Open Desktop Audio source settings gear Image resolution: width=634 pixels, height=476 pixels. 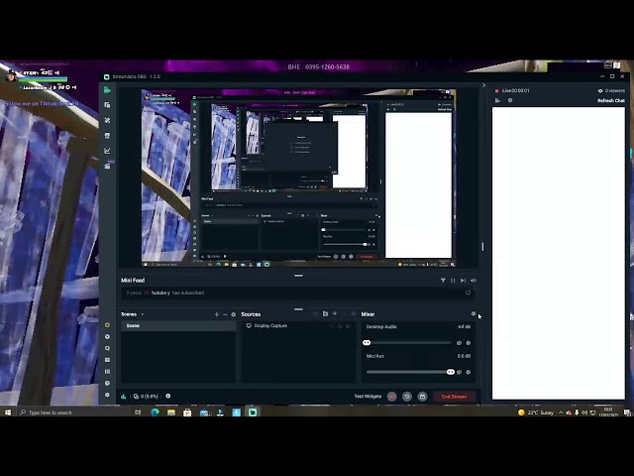point(469,343)
